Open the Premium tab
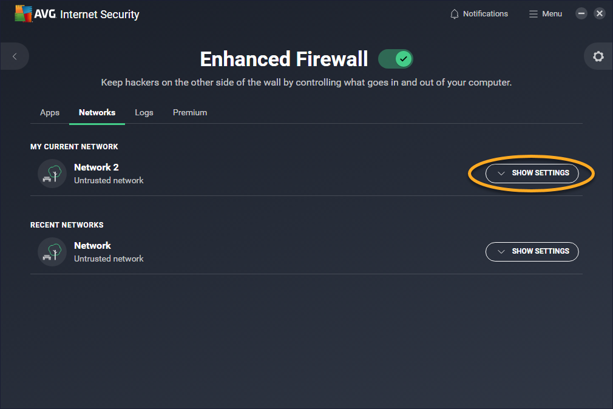The width and height of the screenshot is (613, 409). tap(190, 113)
